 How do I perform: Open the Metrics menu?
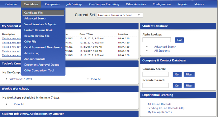[x=199, y=4]
